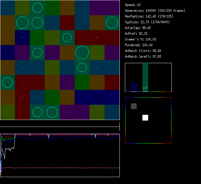Click the empty strip between grid and graph
This screenshot has height=184, width=201.
pyautogui.click(x=60, y=123)
